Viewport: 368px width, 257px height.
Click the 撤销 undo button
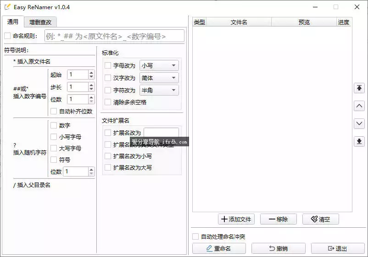click(x=279, y=248)
